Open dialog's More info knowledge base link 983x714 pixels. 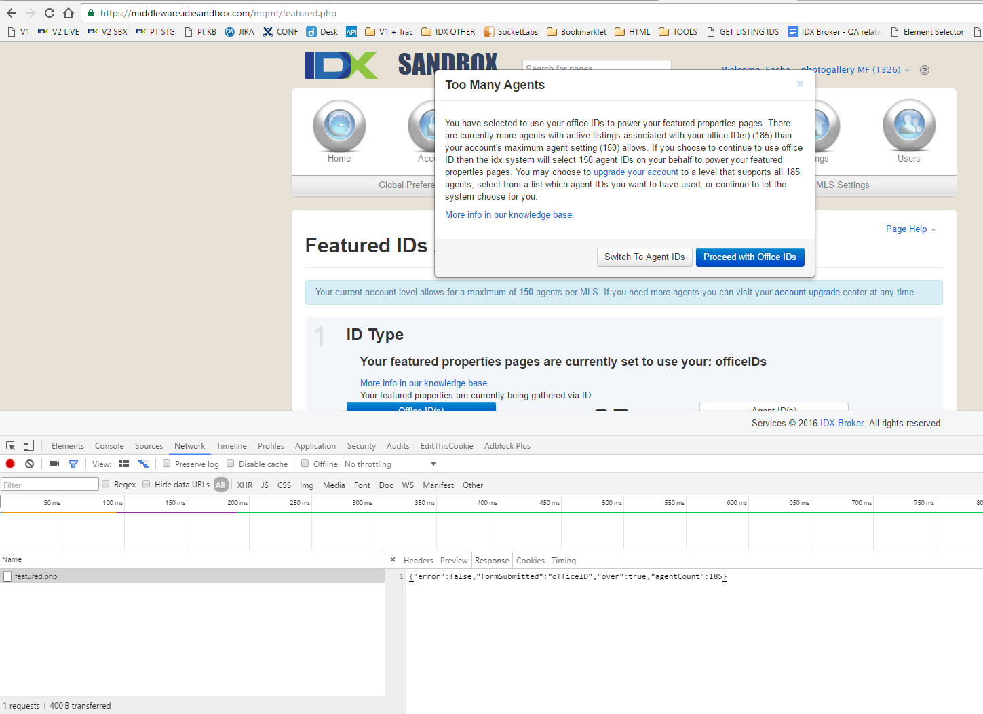tap(509, 215)
